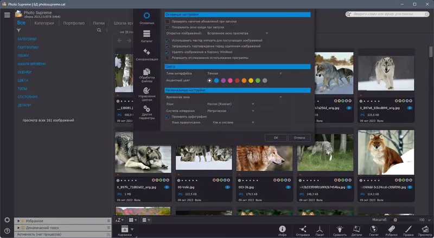Pick the green accent color
The height and width of the screenshot is (238, 434).
(x=258, y=81)
